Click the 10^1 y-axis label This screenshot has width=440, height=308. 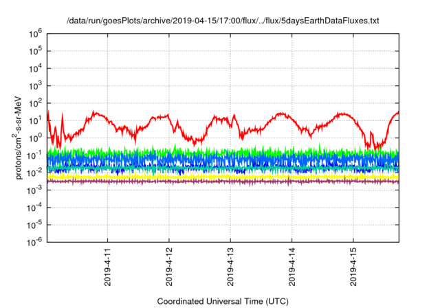tap(35, 121)
